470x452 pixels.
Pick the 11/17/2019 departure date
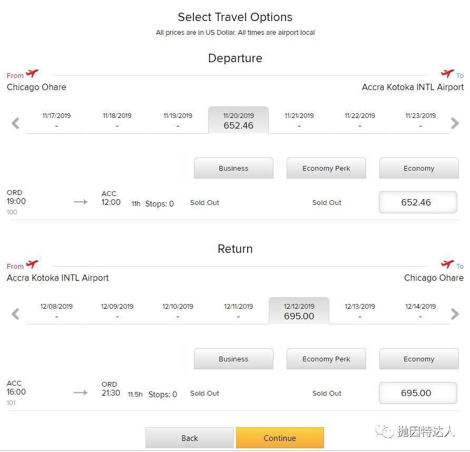pyautogui.click(x=56, y=121)
